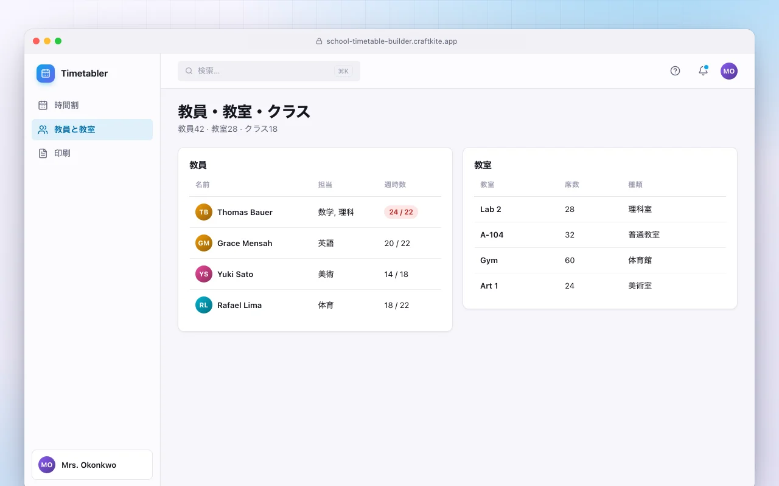The height and width of the screenshot is (486, 779).
Task: Click Grace Mensah's GM avatar
Action: (x=204, y=243)
